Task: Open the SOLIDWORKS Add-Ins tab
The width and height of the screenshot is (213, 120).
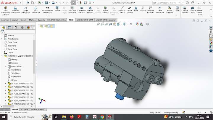Action: [57, 20]
